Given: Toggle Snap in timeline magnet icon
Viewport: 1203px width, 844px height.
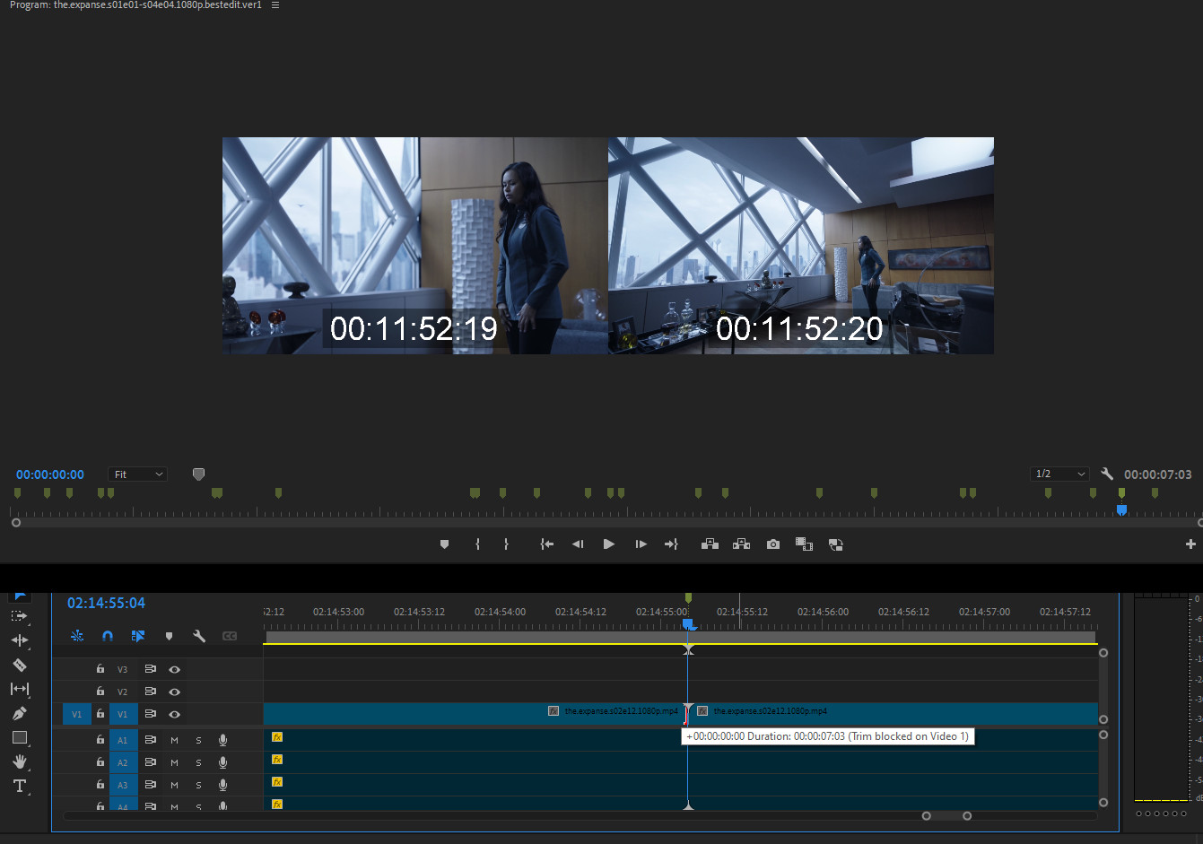Looking at the screenshot, I should pyautogui.click(x=108, y=636).
